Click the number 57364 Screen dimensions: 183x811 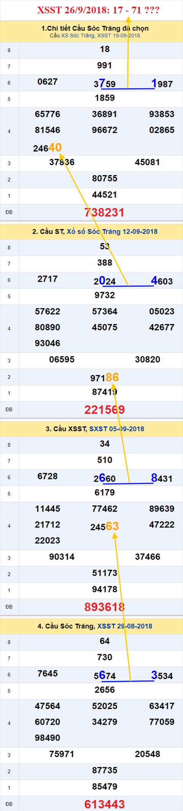(x=104, y=311)
